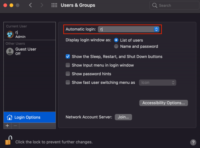200x148 pixels.
Task: Open help with the question mark button
Action: pyautogui.click(x=193, y=142)
